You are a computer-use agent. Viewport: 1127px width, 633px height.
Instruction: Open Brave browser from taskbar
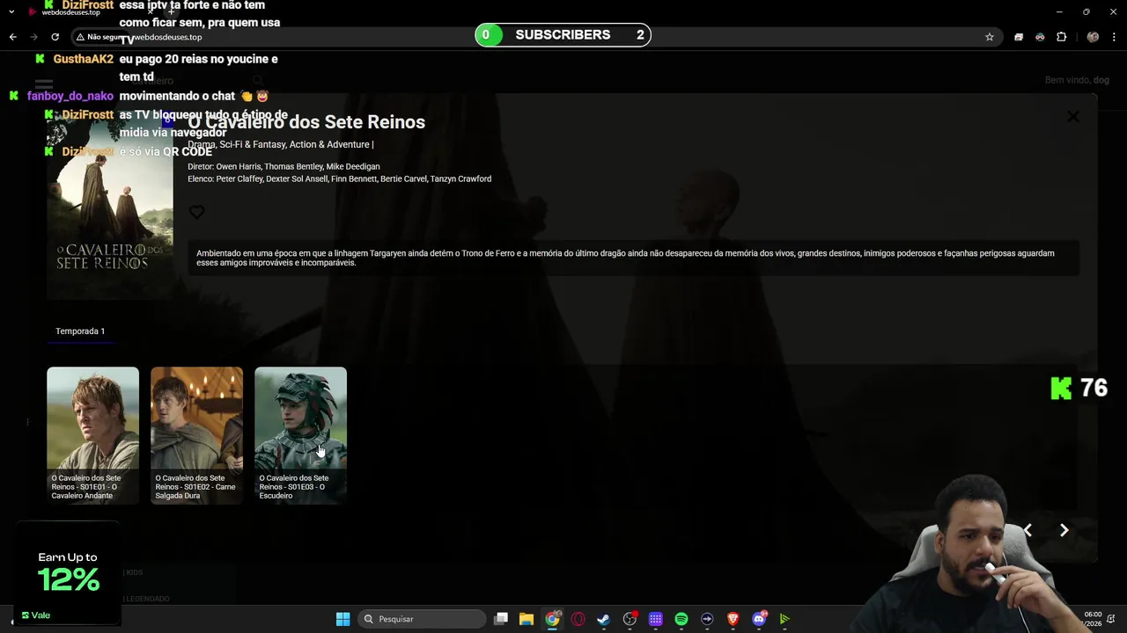pos(733,619)
